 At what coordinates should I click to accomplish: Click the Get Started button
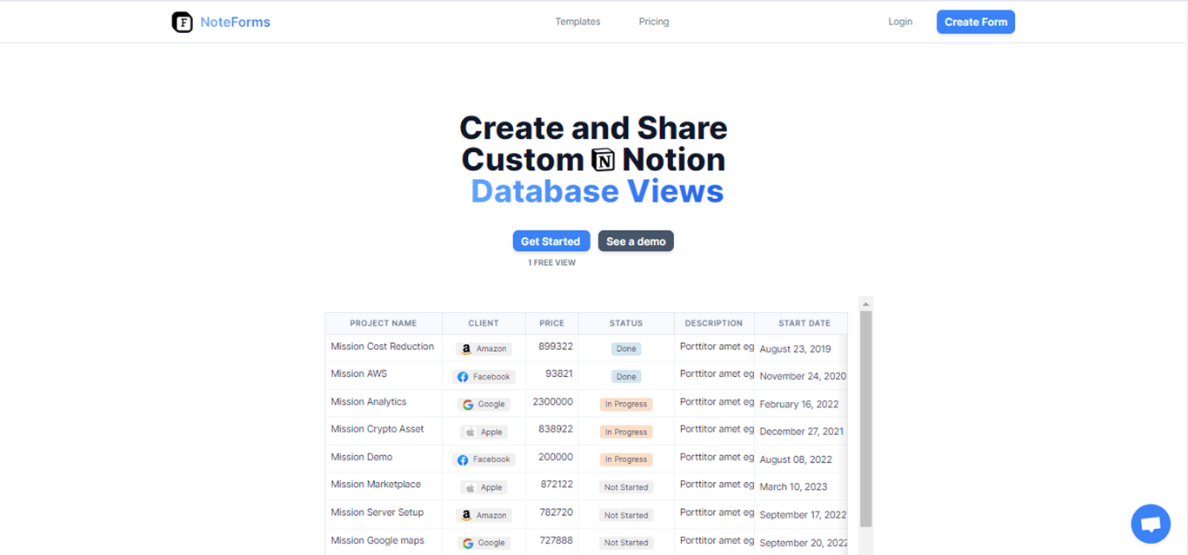(x=551, y=241)
